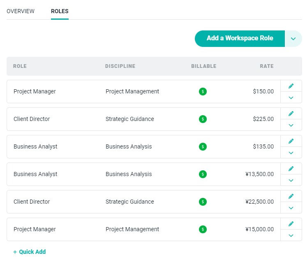Edit the $225.00 Client Director role
Viewport: 305px width, 260px height.
(x=291, y=114)
